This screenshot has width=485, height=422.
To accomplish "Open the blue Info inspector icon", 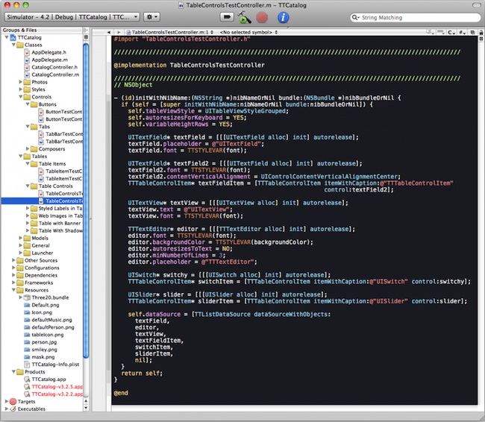I will [284, 16].
